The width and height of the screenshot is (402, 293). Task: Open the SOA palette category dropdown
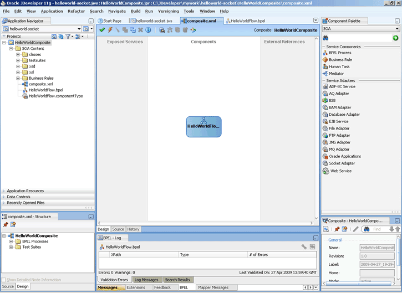click(x=397, y=29)
